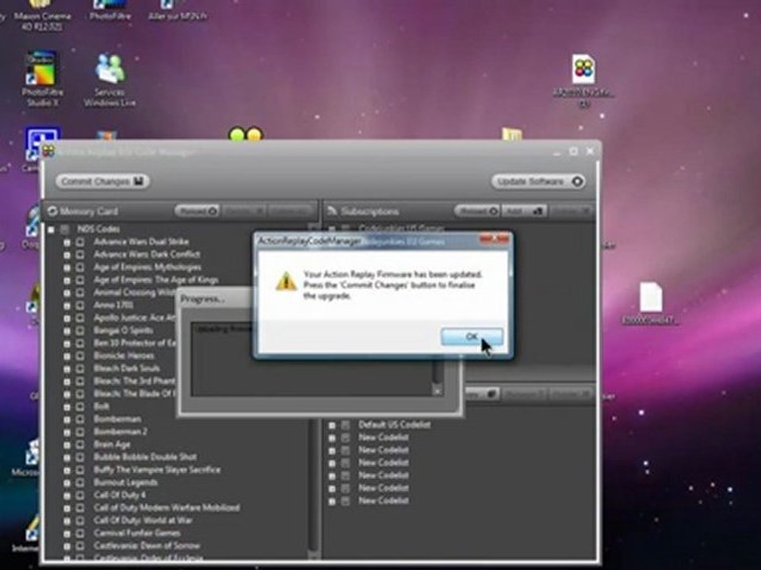
Task: Reload the Subscriptions panel
Action: click(477, 211)
